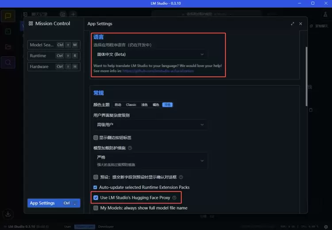Click the settings gear in status bar

pos(325,226)
